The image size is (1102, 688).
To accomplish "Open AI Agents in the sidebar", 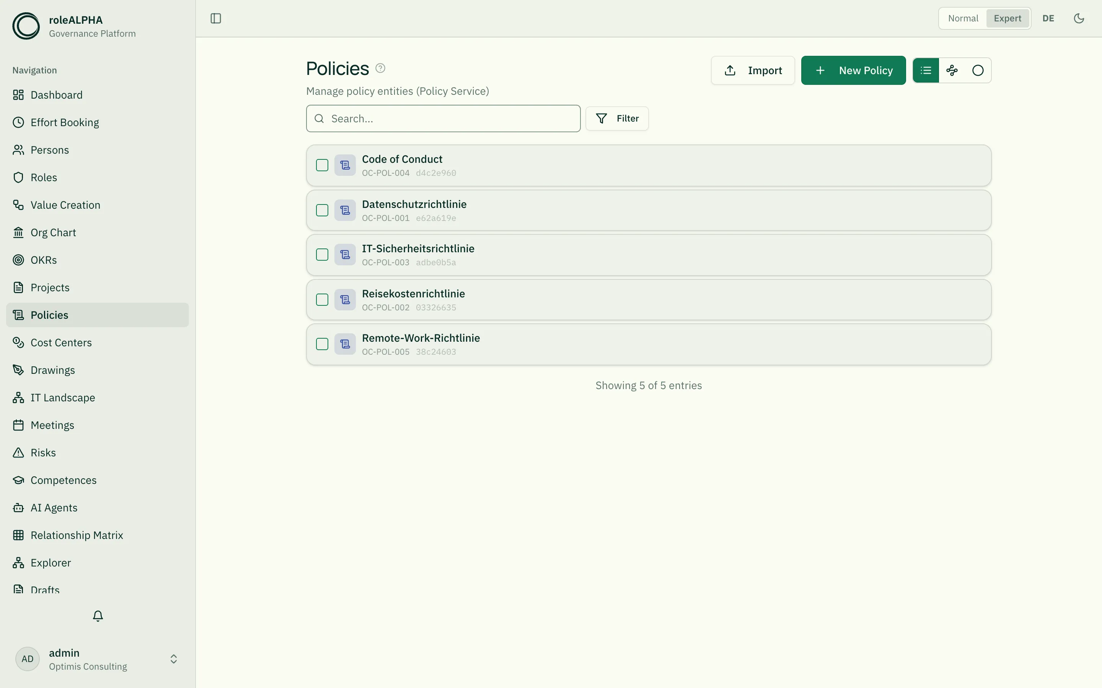I will 98,508.
